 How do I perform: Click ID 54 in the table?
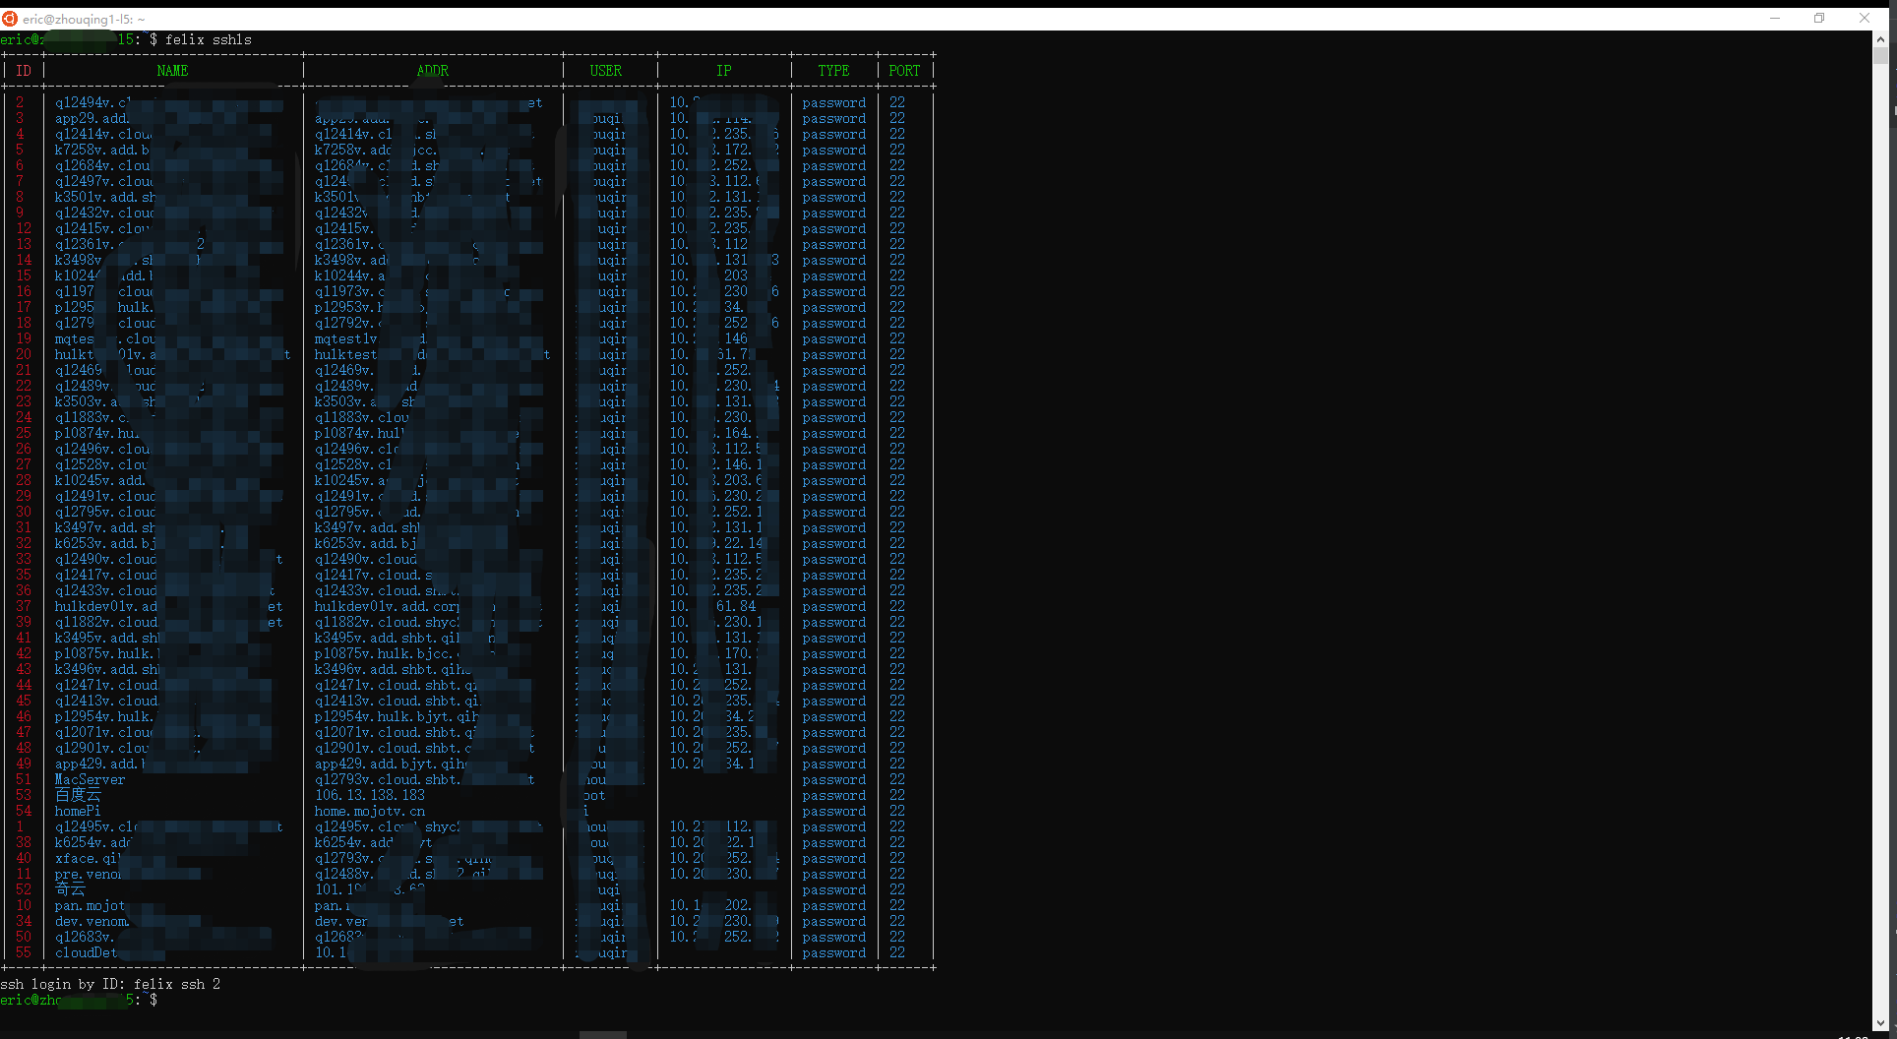(x=24, y=811)
